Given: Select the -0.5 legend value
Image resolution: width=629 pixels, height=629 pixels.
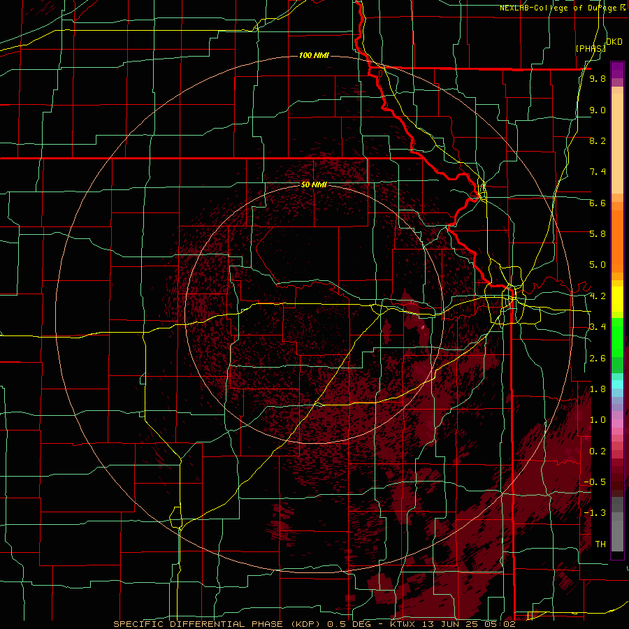Looking at the screenshot, I should point(595,482).
